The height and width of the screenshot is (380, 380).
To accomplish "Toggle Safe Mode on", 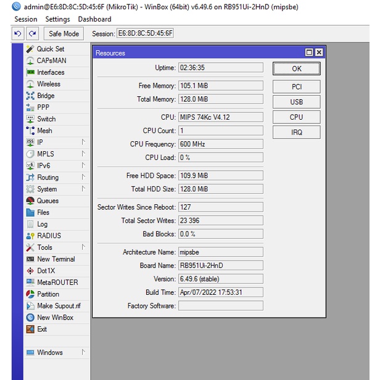I will coord(64,33).
